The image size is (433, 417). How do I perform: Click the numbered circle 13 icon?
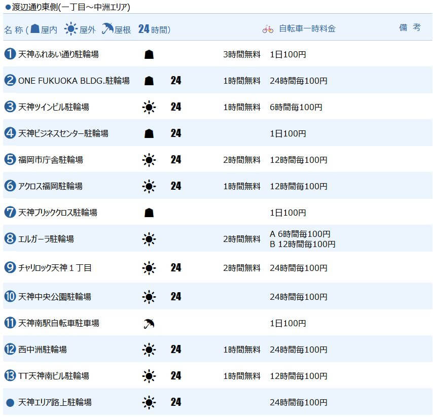click(10, 375)
